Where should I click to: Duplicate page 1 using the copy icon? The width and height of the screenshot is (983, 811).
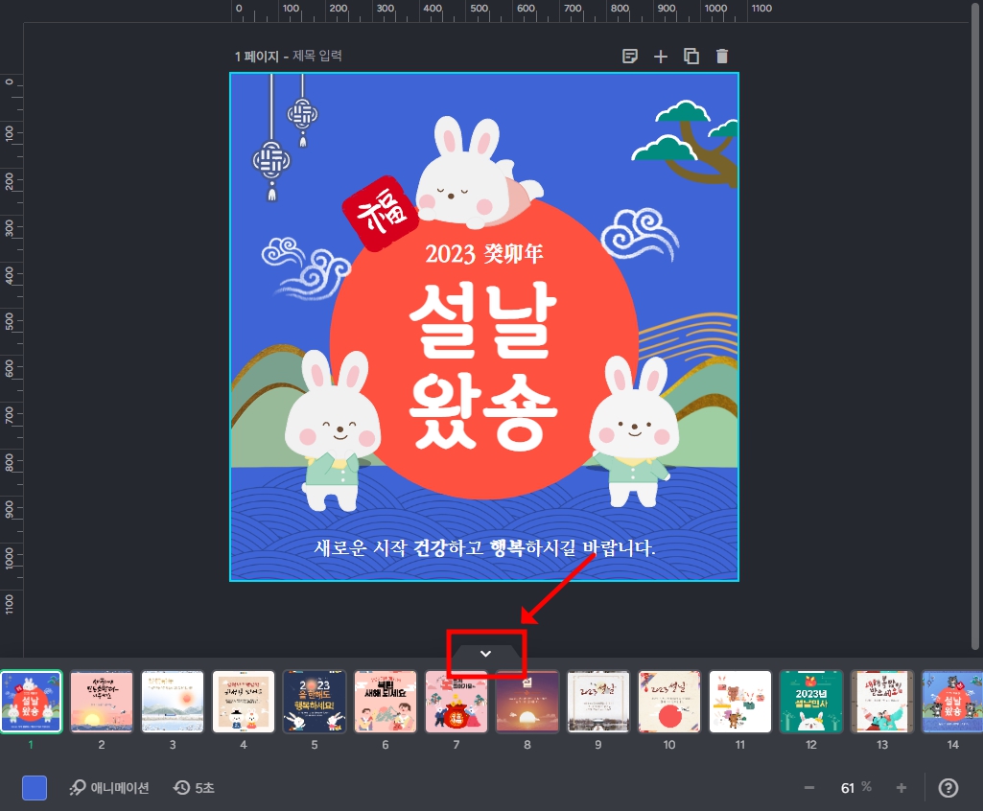(x=691, y=56)
